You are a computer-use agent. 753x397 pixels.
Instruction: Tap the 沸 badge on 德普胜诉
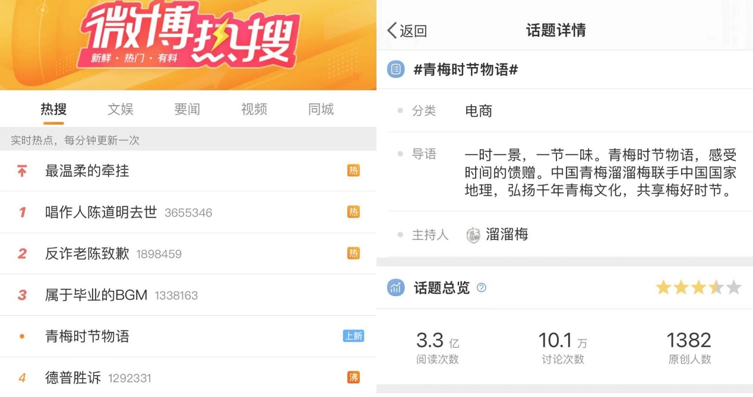353,377
